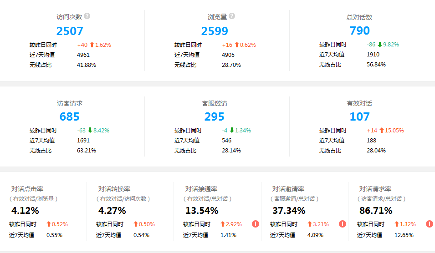Click the 对话请求率 value 86.71%
Viewport: 435px width, 253px height.
(376, 211)
